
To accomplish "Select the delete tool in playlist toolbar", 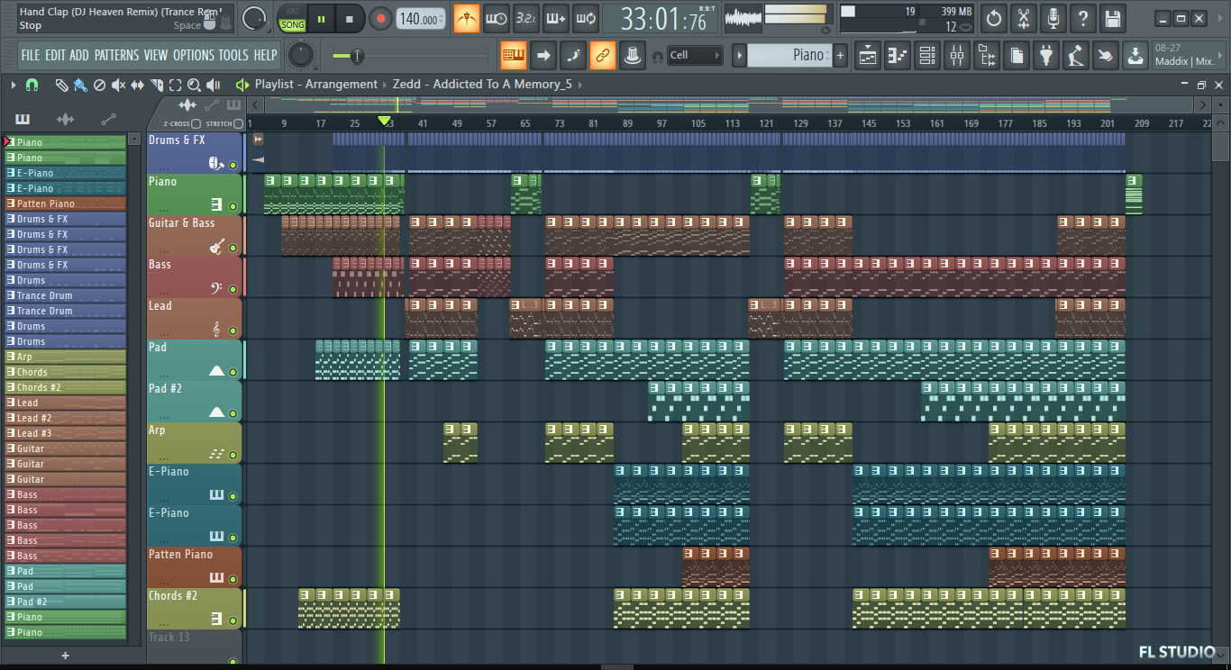I will [x=99, y=85].
